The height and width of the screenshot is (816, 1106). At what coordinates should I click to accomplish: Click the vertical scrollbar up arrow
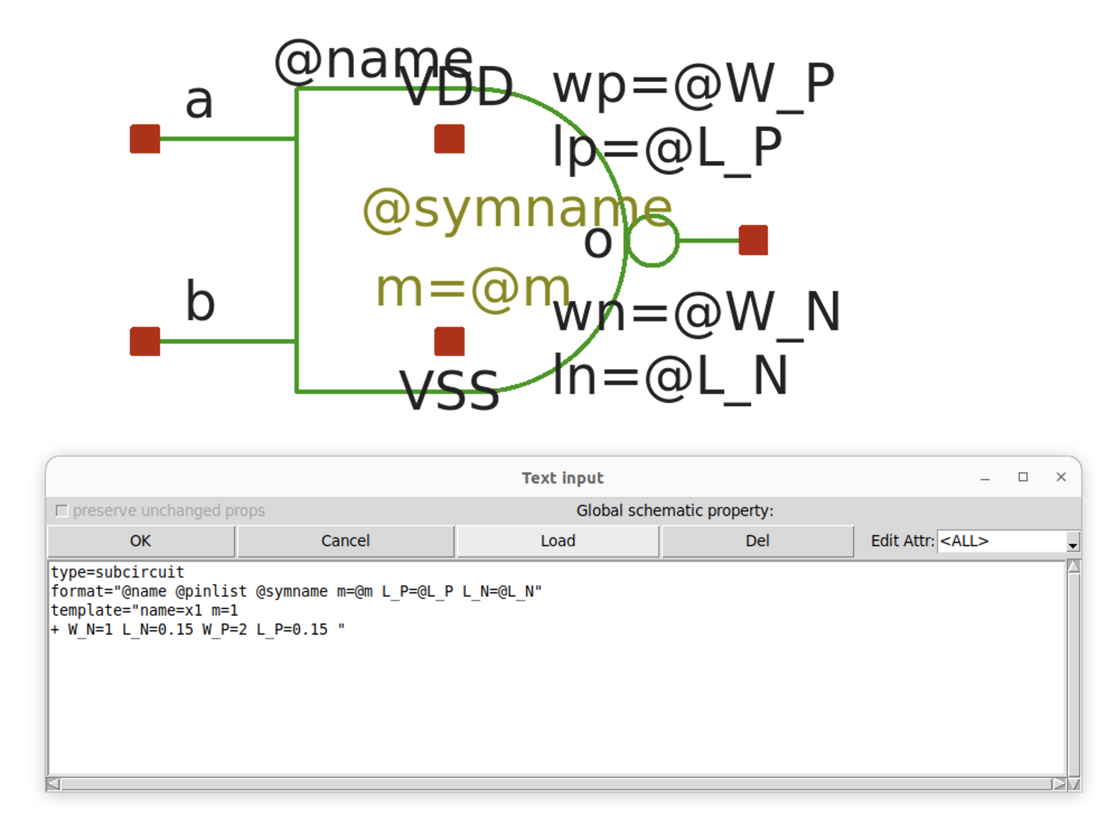pos(1074,566)
